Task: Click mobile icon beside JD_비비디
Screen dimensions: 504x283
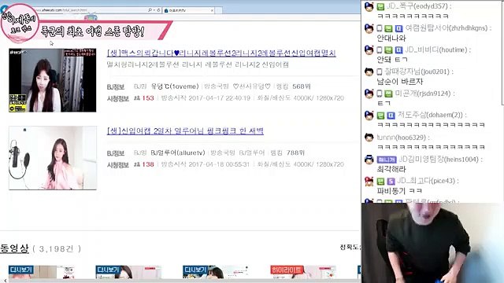Action: (x=380, y=50)
